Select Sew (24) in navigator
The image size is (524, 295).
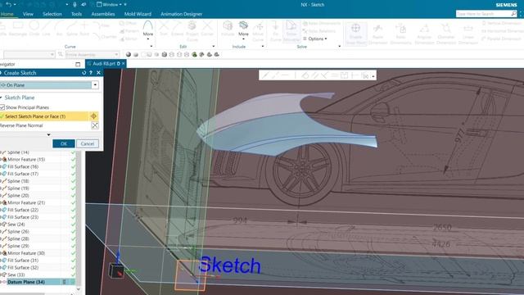click(x=16, y=225)
